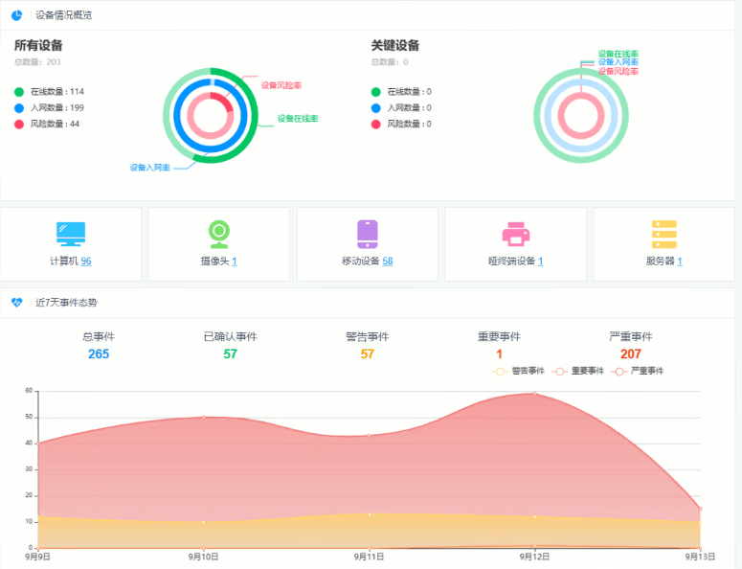Viewport: 742px width, 569px height.
Task: Click the 9月13日 severe events data point
Action: click(700, 509)
